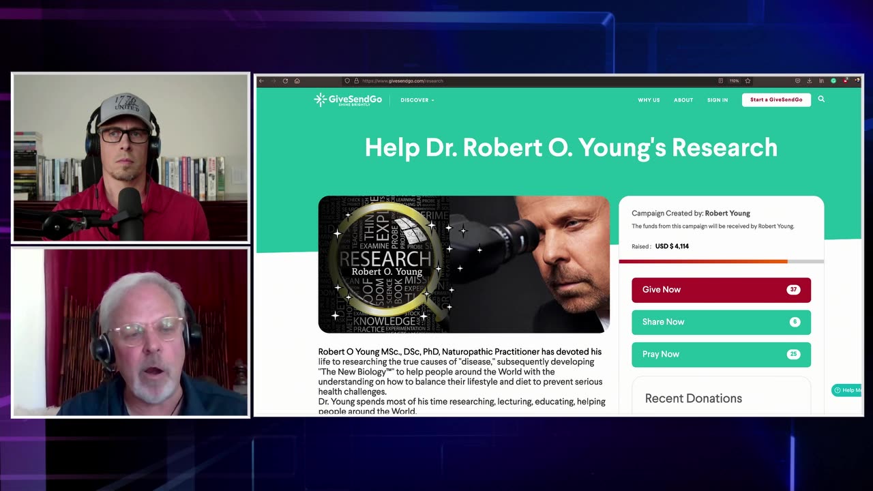Screen dimensions: 873x491
Task: Click the Robert Young creator name
Action: coord(727,213)
